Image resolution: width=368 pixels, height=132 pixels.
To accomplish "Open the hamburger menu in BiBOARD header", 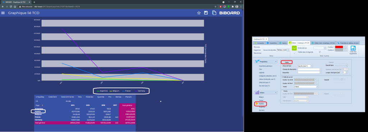I will (3, 13).
